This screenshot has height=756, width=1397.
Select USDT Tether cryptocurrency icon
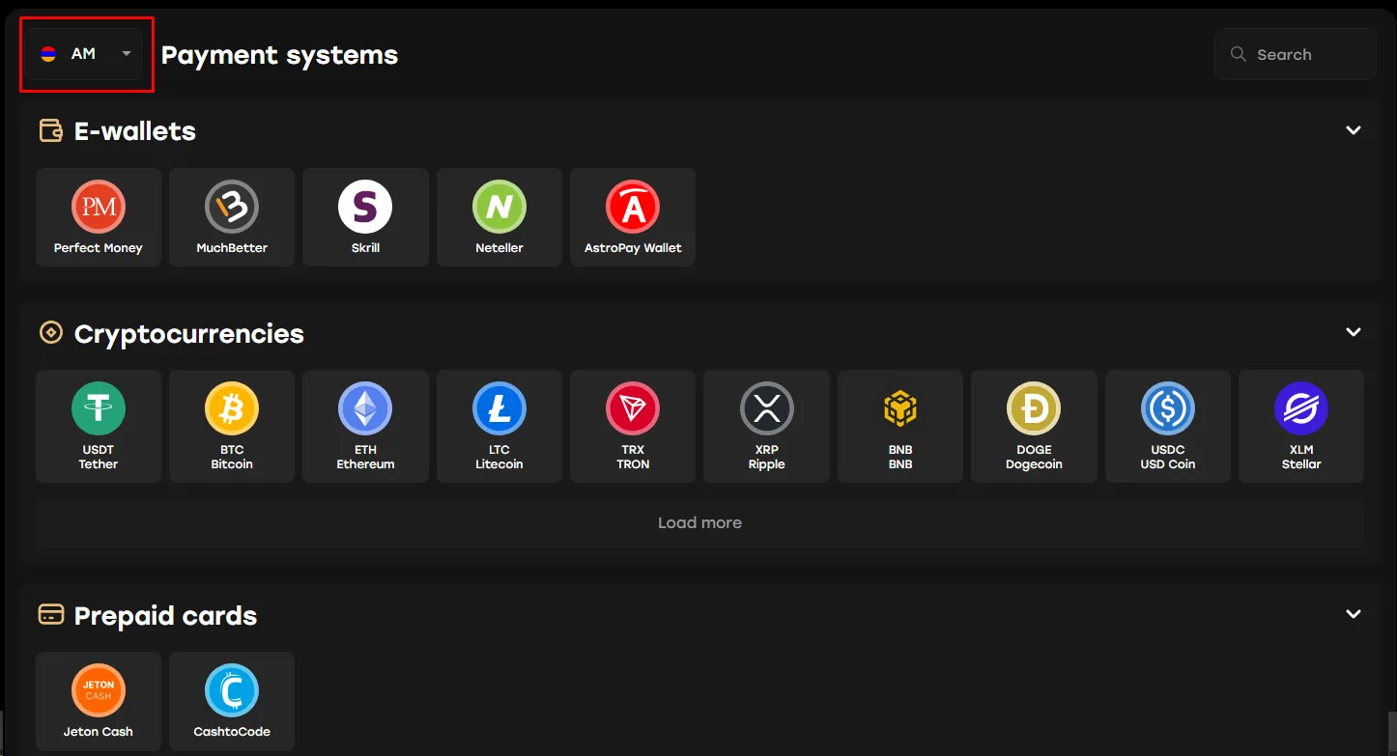(x=99, y=408)
